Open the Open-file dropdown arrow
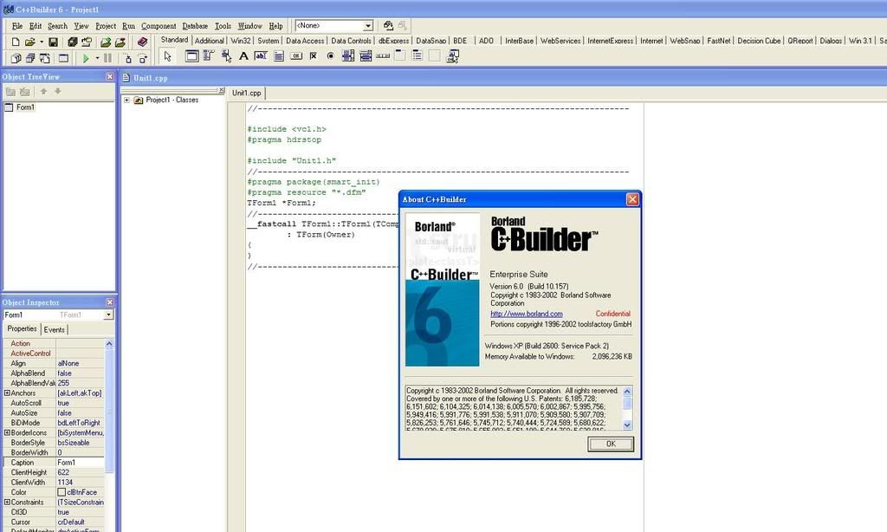This screenshot has width=887, height=532. (42, 42)
